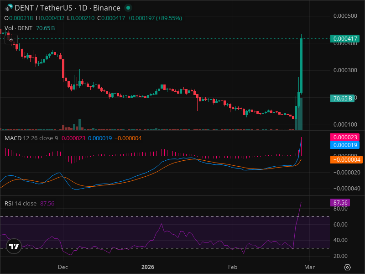
Task: Click the Feb label on the time axis
Action: (233, 267)
